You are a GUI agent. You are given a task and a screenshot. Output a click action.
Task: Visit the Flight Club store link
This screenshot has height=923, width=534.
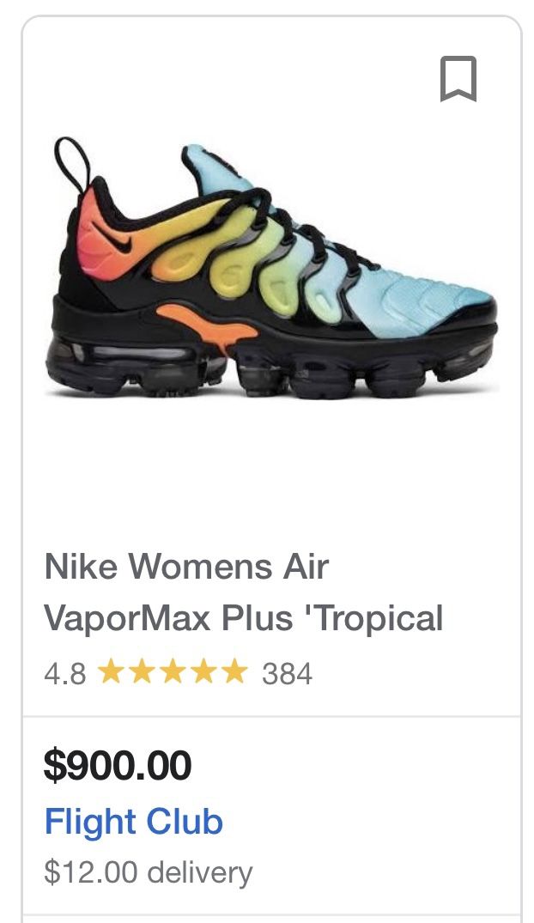pyautogui.click(x=134, y=822)
